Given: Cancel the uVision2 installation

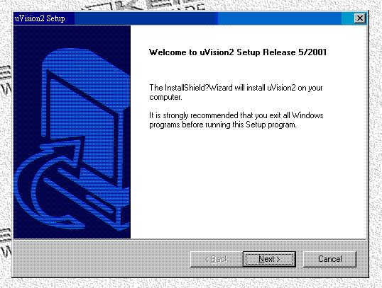Looking at the screenshot, I should coord(329,259).
